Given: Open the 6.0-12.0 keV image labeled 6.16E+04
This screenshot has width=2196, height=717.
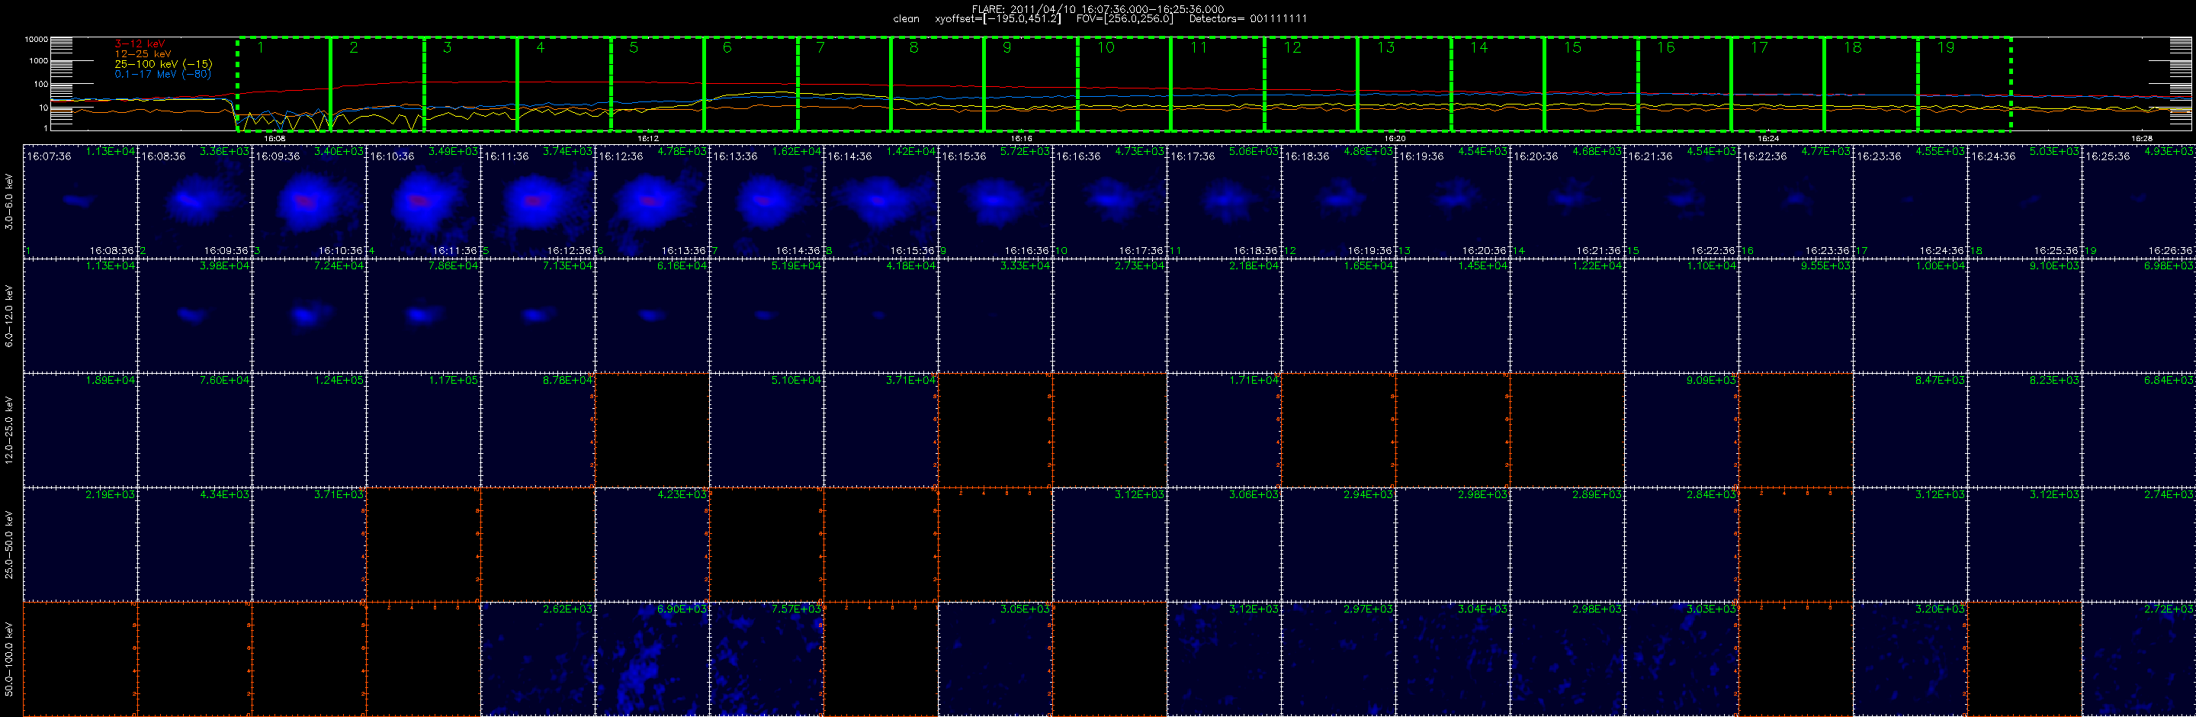Looking at the screenshot, I should pyautogui.click(x=652, y=316).
